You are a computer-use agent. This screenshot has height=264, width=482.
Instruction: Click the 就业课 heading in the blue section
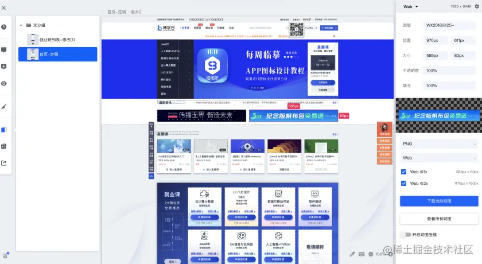(x=172, y=194)
